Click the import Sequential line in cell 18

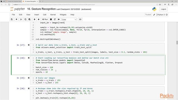[60, 60]
